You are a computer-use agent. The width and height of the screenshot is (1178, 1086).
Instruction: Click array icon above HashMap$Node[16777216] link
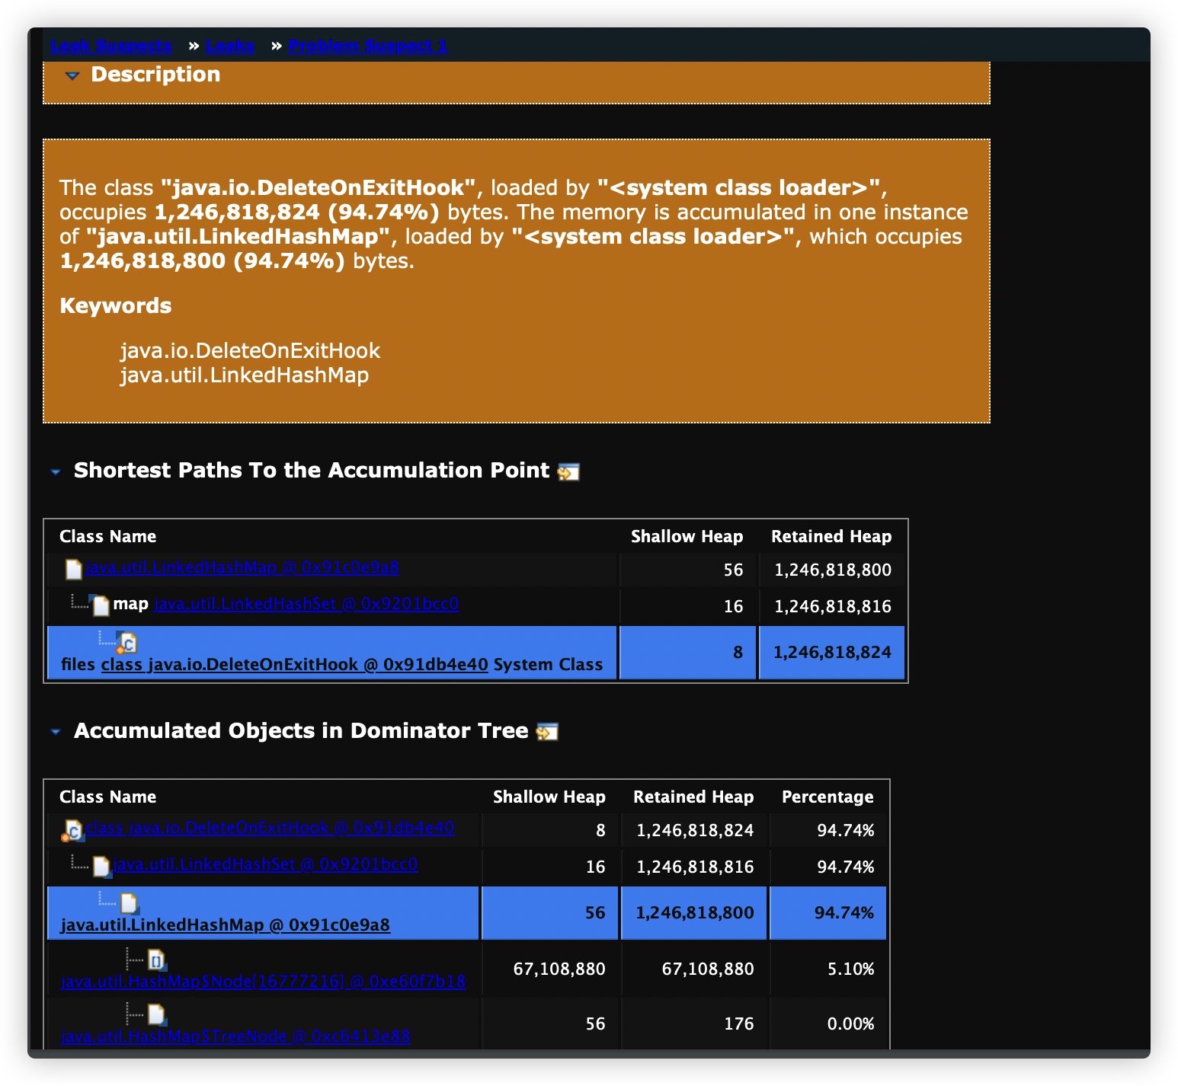(x=156, y=960)
